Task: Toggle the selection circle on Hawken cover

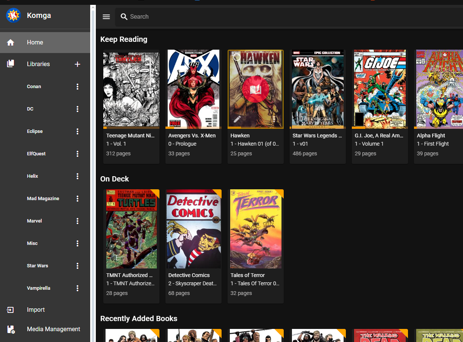Action: [x=236, y=58]
